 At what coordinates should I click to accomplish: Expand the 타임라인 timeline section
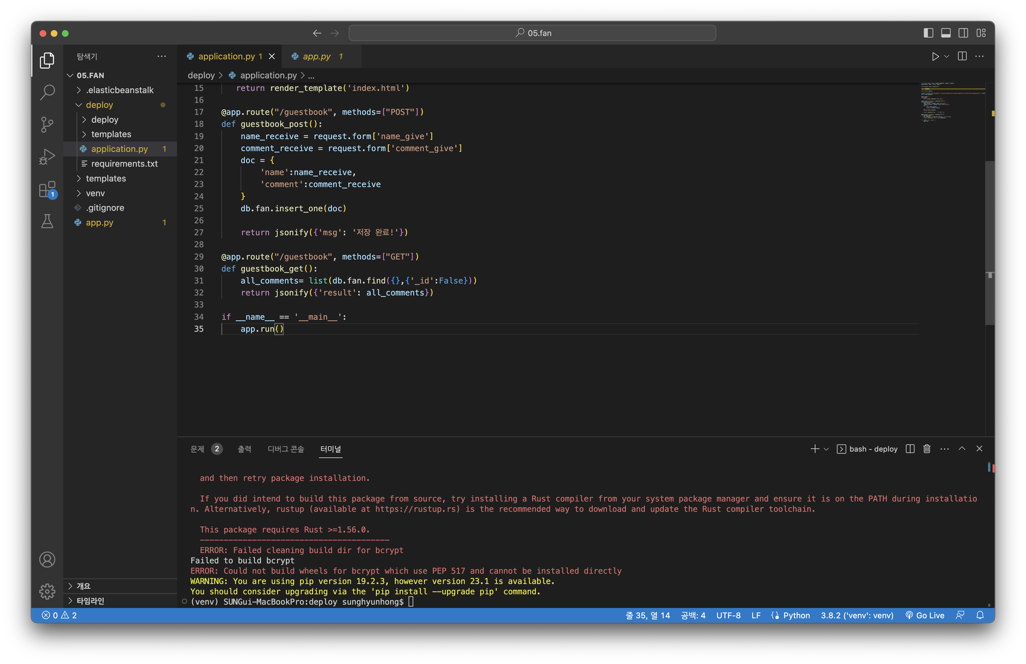pos(120,601)
